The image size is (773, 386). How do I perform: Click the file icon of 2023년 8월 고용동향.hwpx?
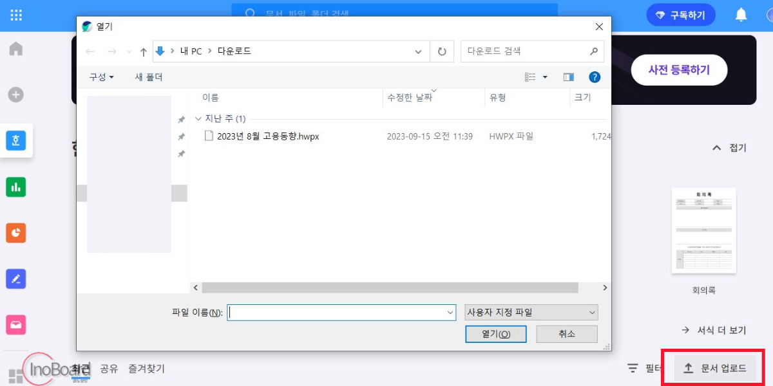click(208, 136)
